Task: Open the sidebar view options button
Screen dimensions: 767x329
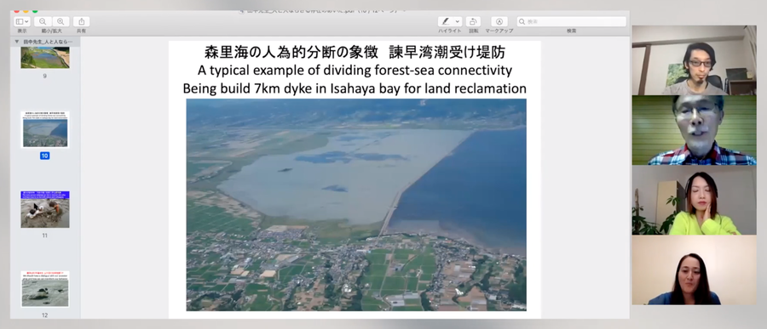Action: (22, 21)
